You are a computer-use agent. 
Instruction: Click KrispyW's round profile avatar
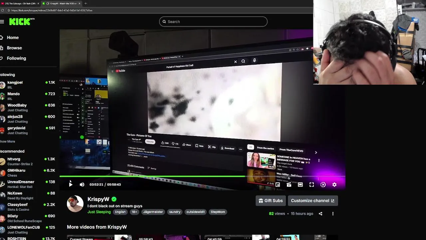tap(75, 204)
